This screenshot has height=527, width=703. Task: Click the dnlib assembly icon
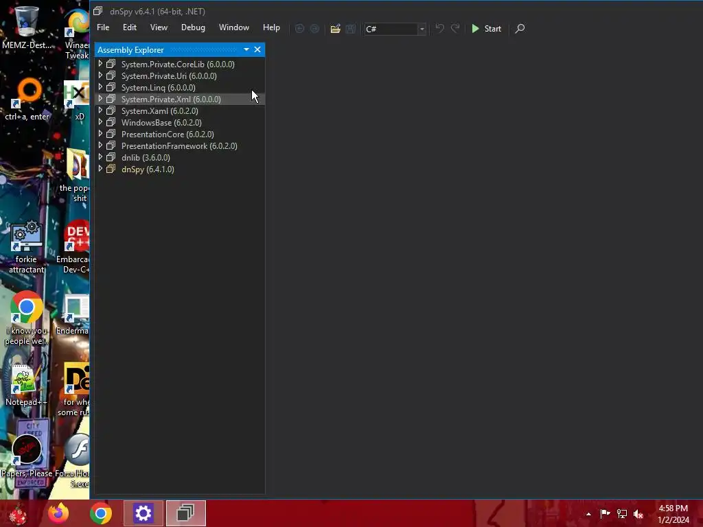click(x=111, y=157)
